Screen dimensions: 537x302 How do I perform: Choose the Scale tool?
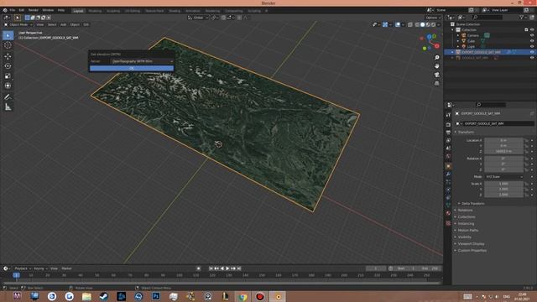8,76
